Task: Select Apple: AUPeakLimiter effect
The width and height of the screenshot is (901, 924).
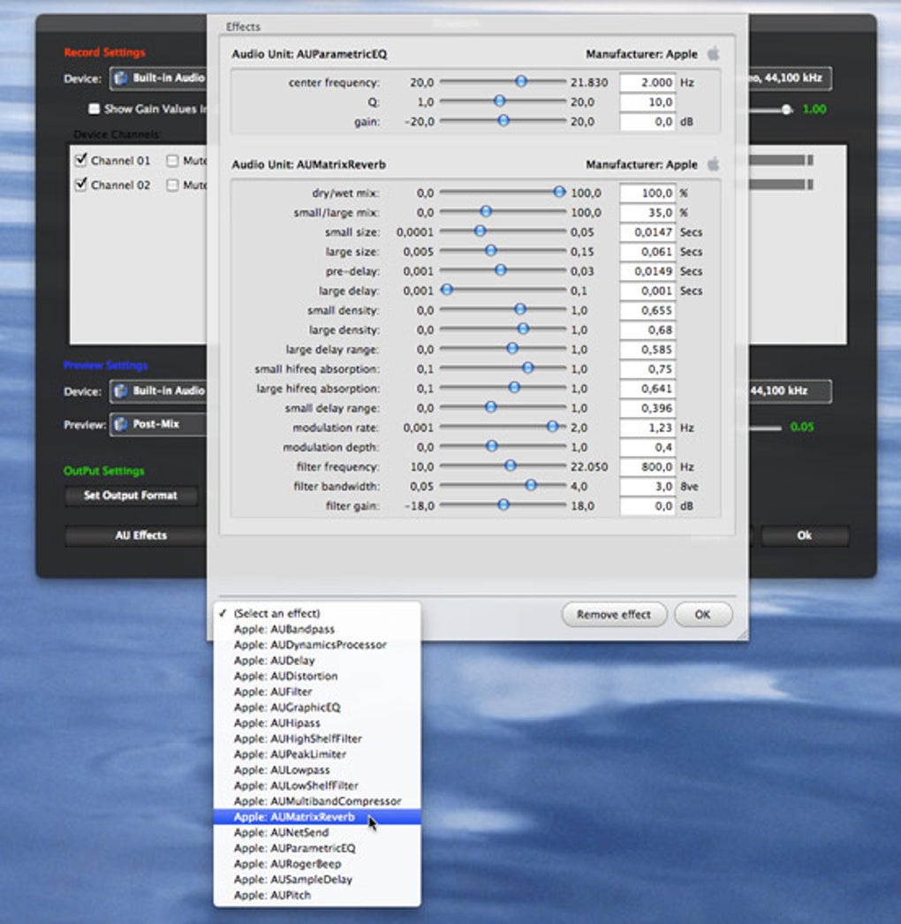Action: [x=317, y=754]
